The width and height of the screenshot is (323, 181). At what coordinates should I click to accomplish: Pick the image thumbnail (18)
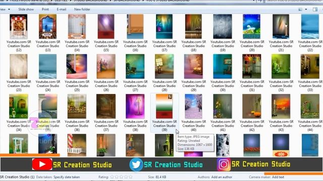tap(193, 27)
